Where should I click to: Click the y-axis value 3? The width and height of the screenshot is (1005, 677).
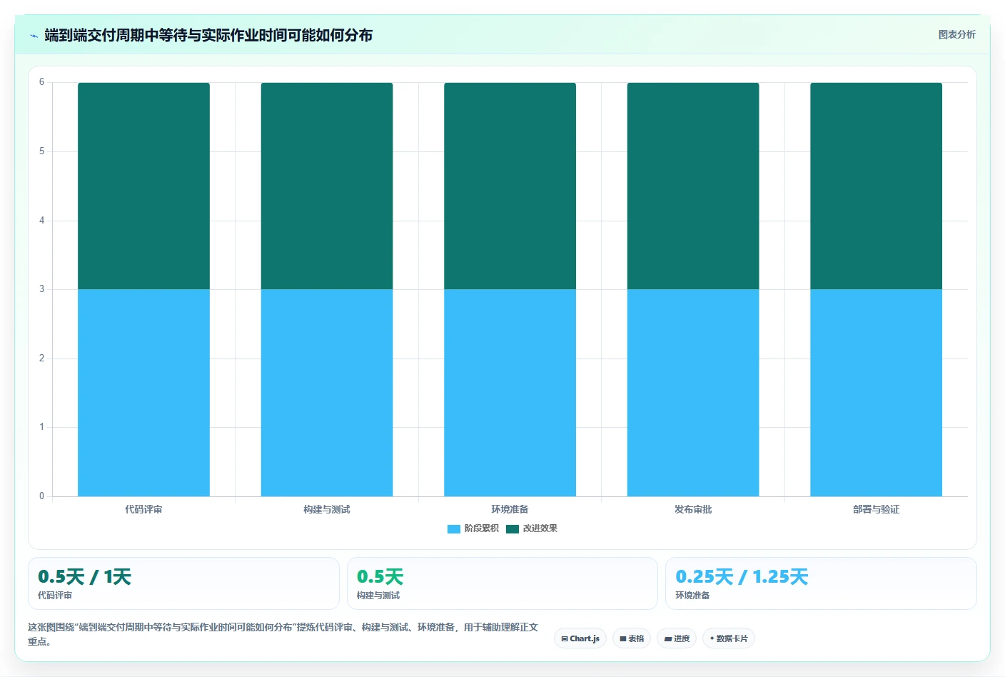coord(41,289)
